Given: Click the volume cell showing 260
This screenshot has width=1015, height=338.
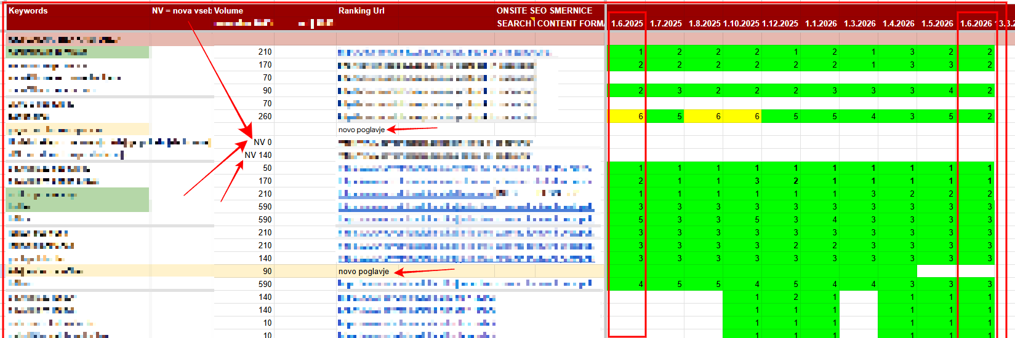Looking at the screenshot, I should click(243, 116).
